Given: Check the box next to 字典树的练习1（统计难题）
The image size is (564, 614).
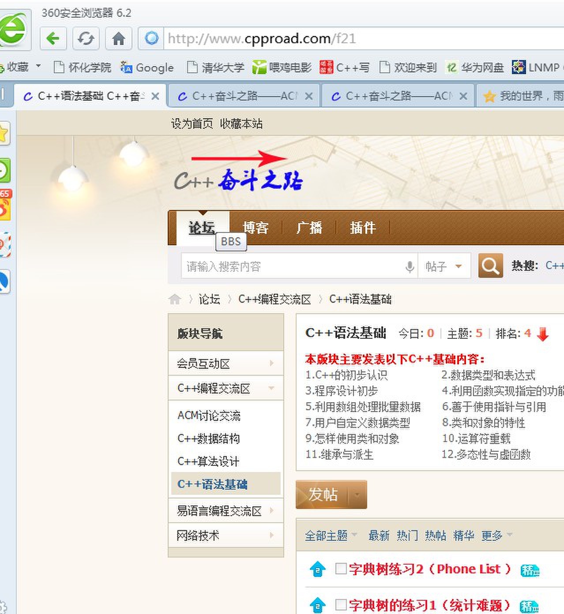Looking at the screenshot, I should [x=340, y=604].
